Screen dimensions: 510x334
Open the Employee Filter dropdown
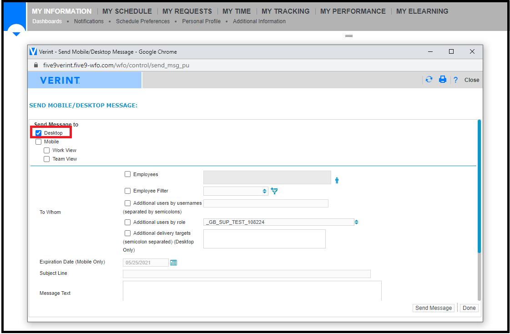[x=236, y=191]
